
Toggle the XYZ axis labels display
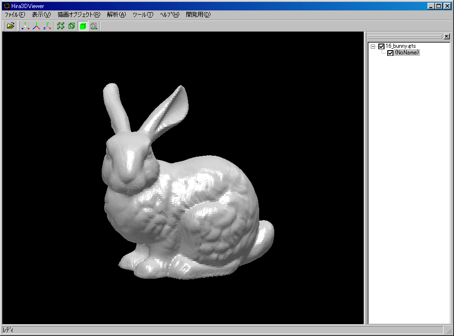pos(47,26)
